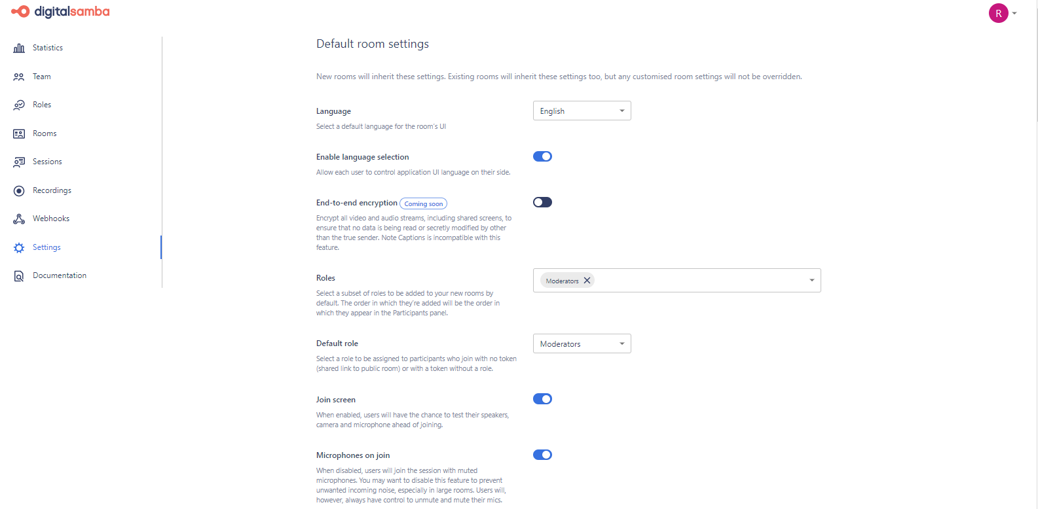Open the Language dropdown set to English

coord(582,111)
